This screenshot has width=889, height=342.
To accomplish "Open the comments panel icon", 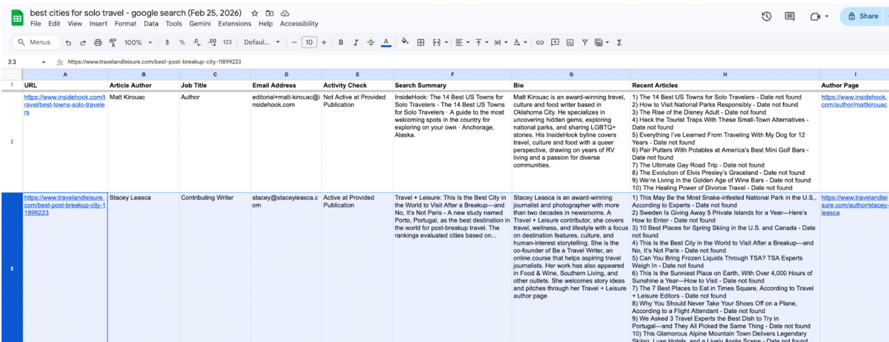I will pyautogui.click(x=789, y=16).
